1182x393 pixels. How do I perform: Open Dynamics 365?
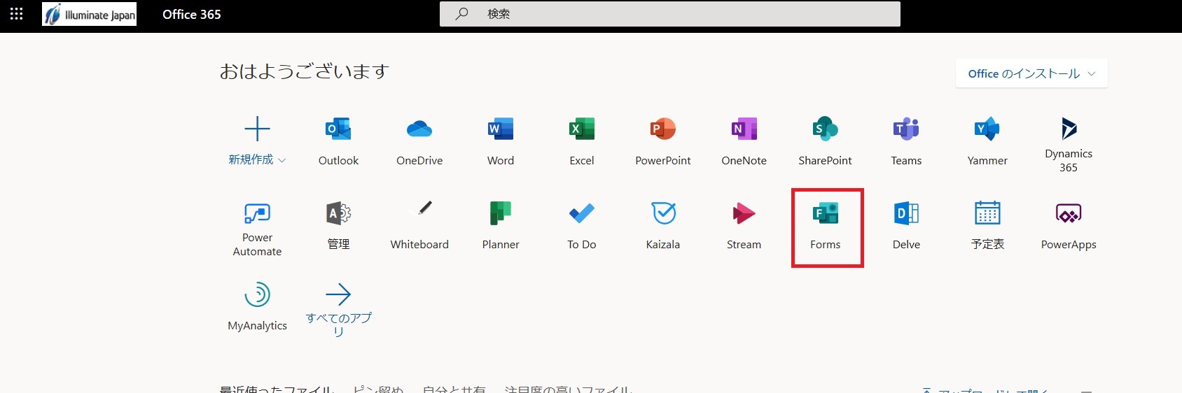1069,145
